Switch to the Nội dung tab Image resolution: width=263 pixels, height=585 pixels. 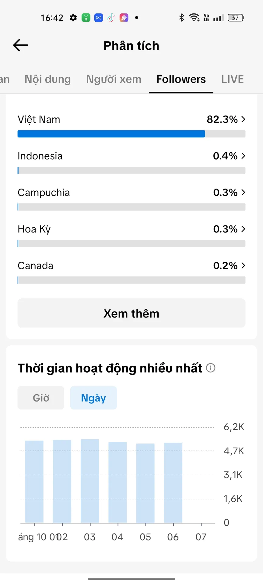click(48, 79)
